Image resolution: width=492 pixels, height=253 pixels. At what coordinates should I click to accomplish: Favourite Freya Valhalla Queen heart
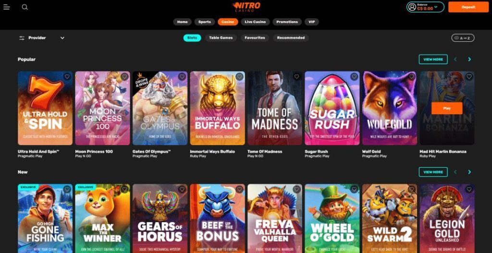pyautogui.click(x=296, y=189)
